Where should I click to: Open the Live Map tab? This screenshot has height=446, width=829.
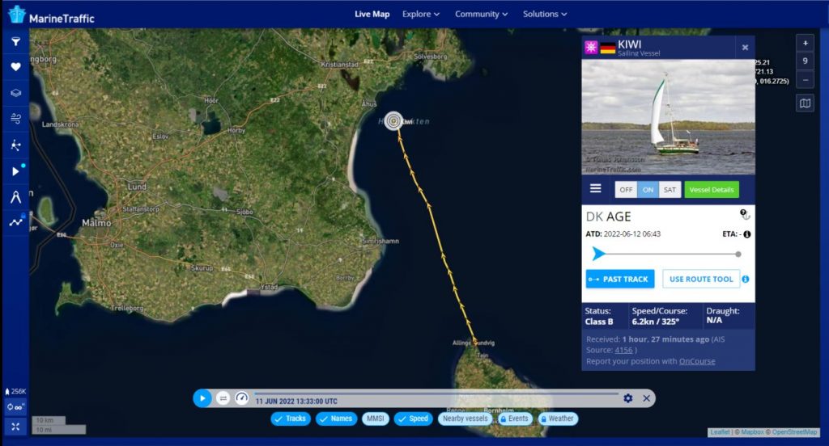click(372, 15)
